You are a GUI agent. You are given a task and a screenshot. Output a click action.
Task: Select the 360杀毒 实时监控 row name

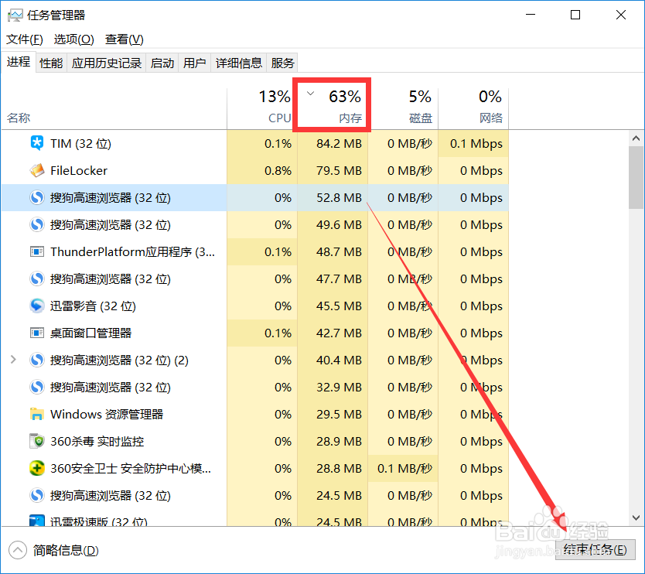coord(97,441)
